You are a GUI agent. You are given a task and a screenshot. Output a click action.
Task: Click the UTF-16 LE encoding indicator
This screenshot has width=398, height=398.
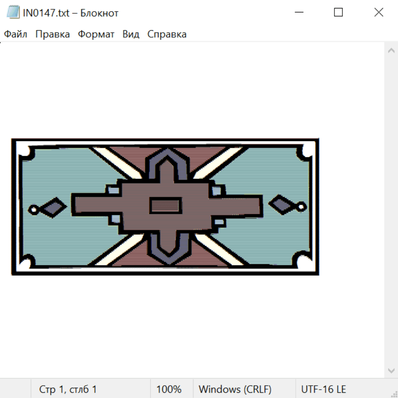click(x=323, y=389)
